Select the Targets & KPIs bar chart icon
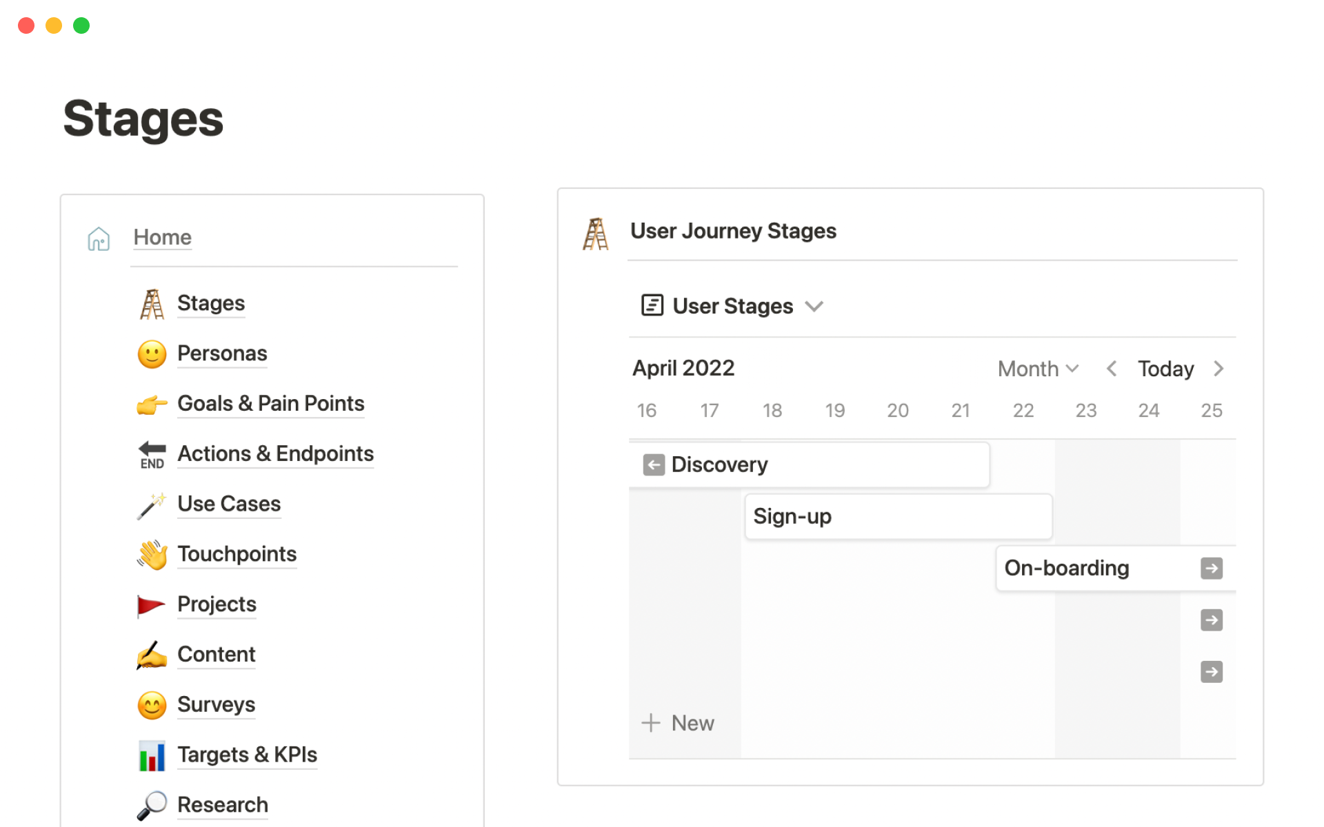Viewport: 1324px width, 827px height. pyautogui.click(x=152, y=755)
